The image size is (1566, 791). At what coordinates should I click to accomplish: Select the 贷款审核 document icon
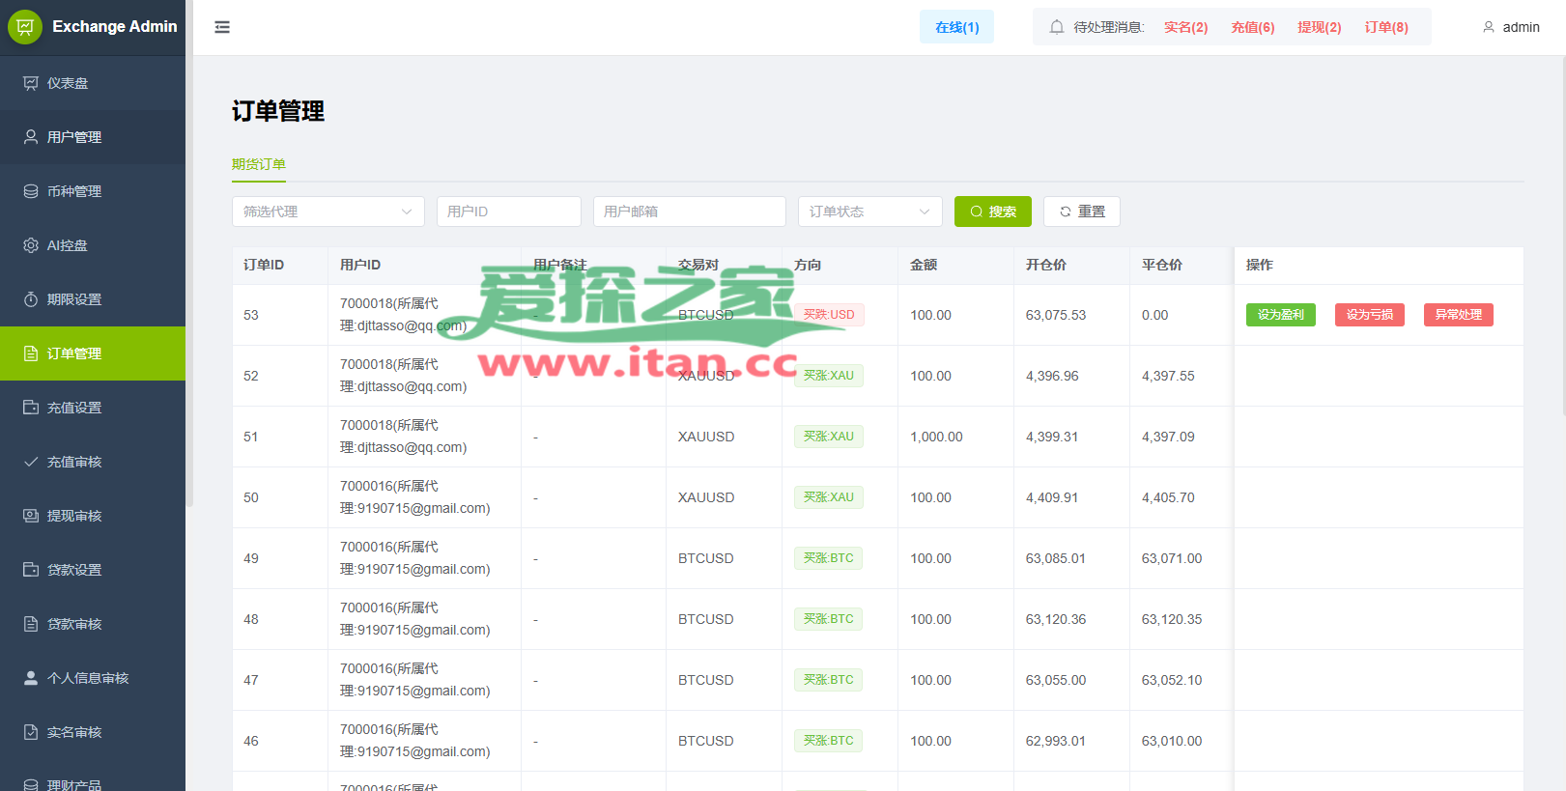(31, 624)
